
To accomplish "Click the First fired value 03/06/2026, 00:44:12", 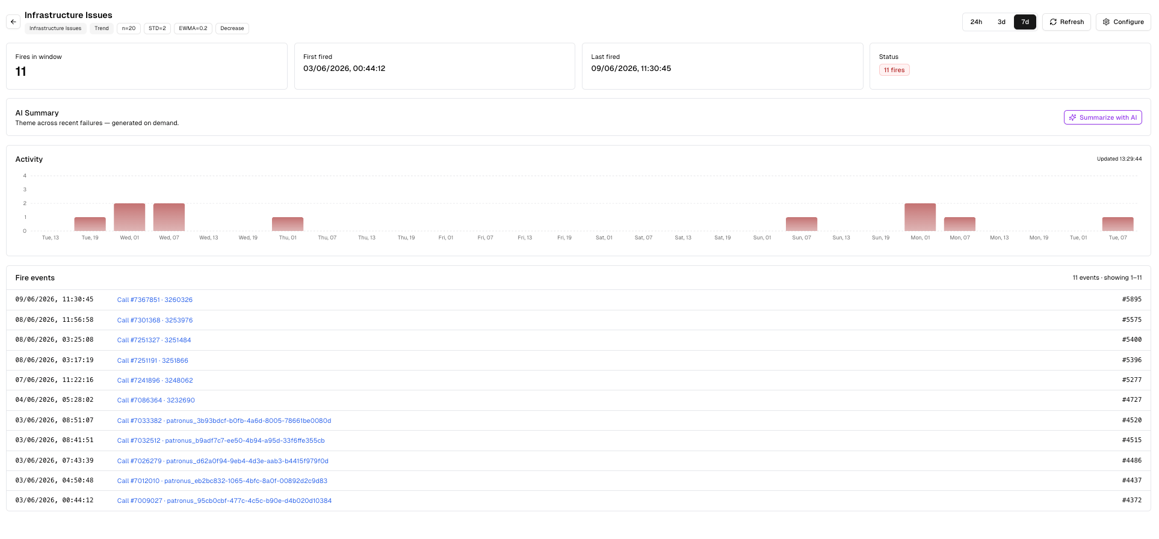I will coord(344,69).
